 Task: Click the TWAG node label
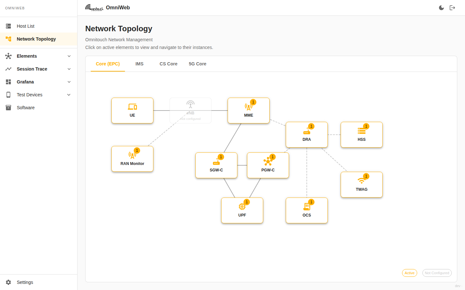(362, 189)
